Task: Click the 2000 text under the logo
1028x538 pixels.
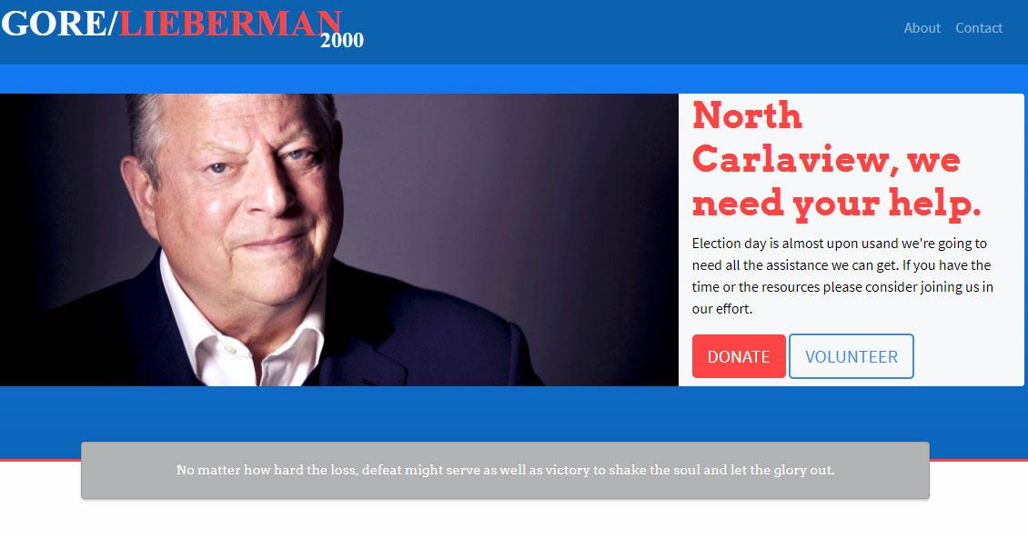Action: pyautogui.click(x=341, y=41)
